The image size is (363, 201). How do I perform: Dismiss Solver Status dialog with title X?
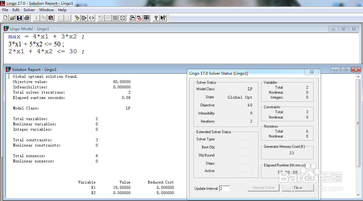click(x=312, y=72)
